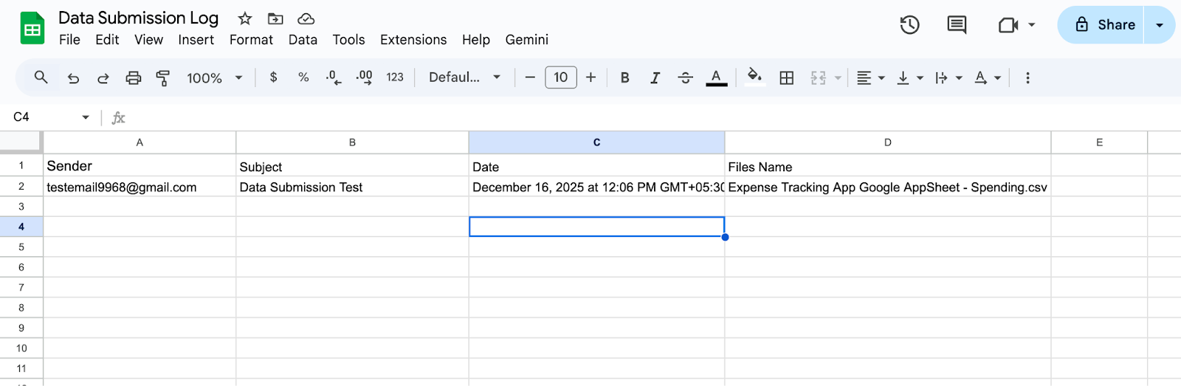Image resolution: width=1181 pixels, height=386 pixels.
Task: Decrease font size with minus button
Action: tap(530, 77)
